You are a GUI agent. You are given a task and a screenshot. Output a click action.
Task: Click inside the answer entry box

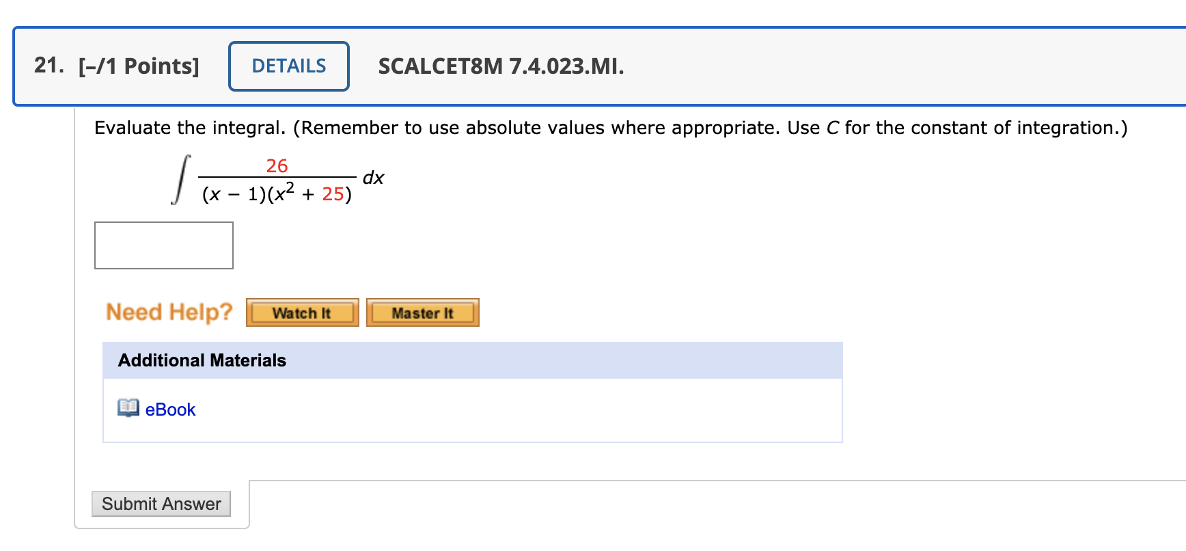tap(163, 245)
